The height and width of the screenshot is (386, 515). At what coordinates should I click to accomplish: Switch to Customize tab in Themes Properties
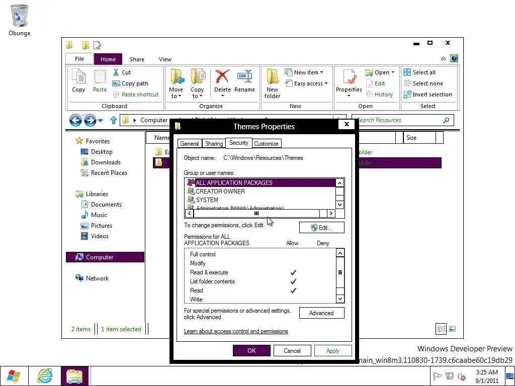[x=266, y=143]
